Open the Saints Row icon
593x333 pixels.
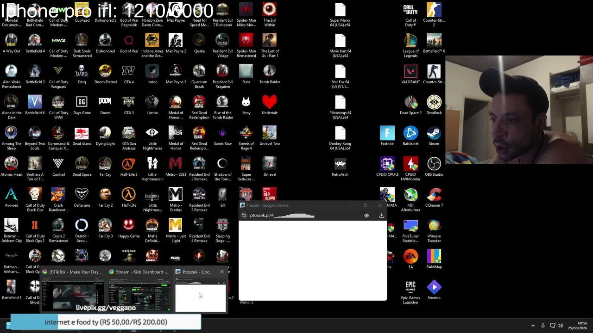[x=223, y=136]
